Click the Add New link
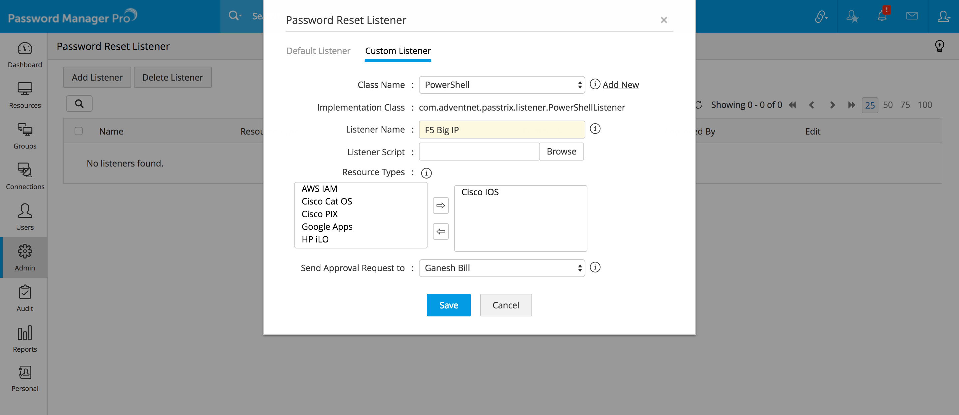This screenshot has width=959, height=415. click(621, 85)
